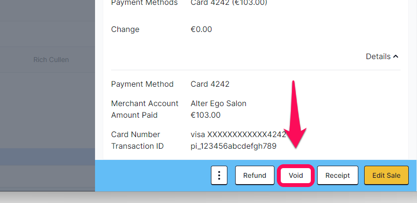
Task: Collapse the Details chevron arrow
Action: [396, 56]
